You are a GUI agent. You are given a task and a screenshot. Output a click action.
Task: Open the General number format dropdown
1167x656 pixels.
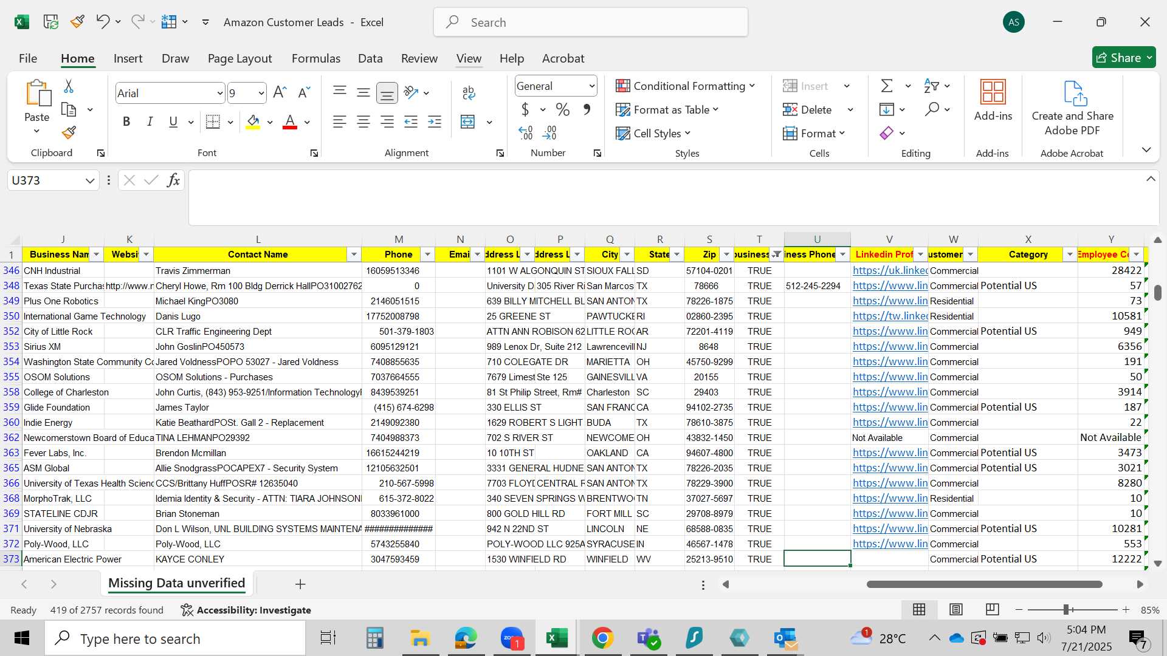591,86
